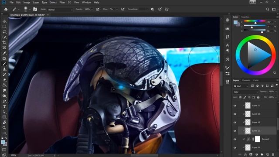The width and height of the screenshot is (279, 157).
Task: Go to the Home screen icon
Action: click(6, 9)
